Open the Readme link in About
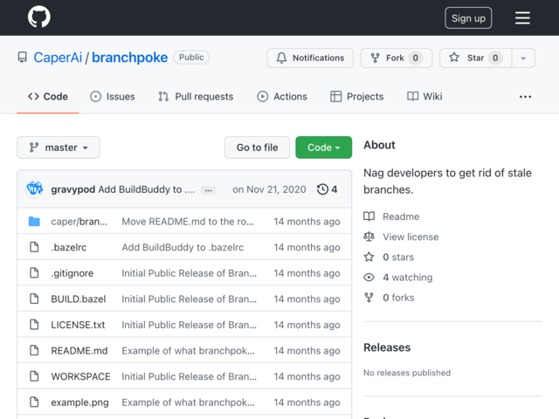The height and width of the screenshot is (419, 559). pyautogui.click(x=401, y=216)
